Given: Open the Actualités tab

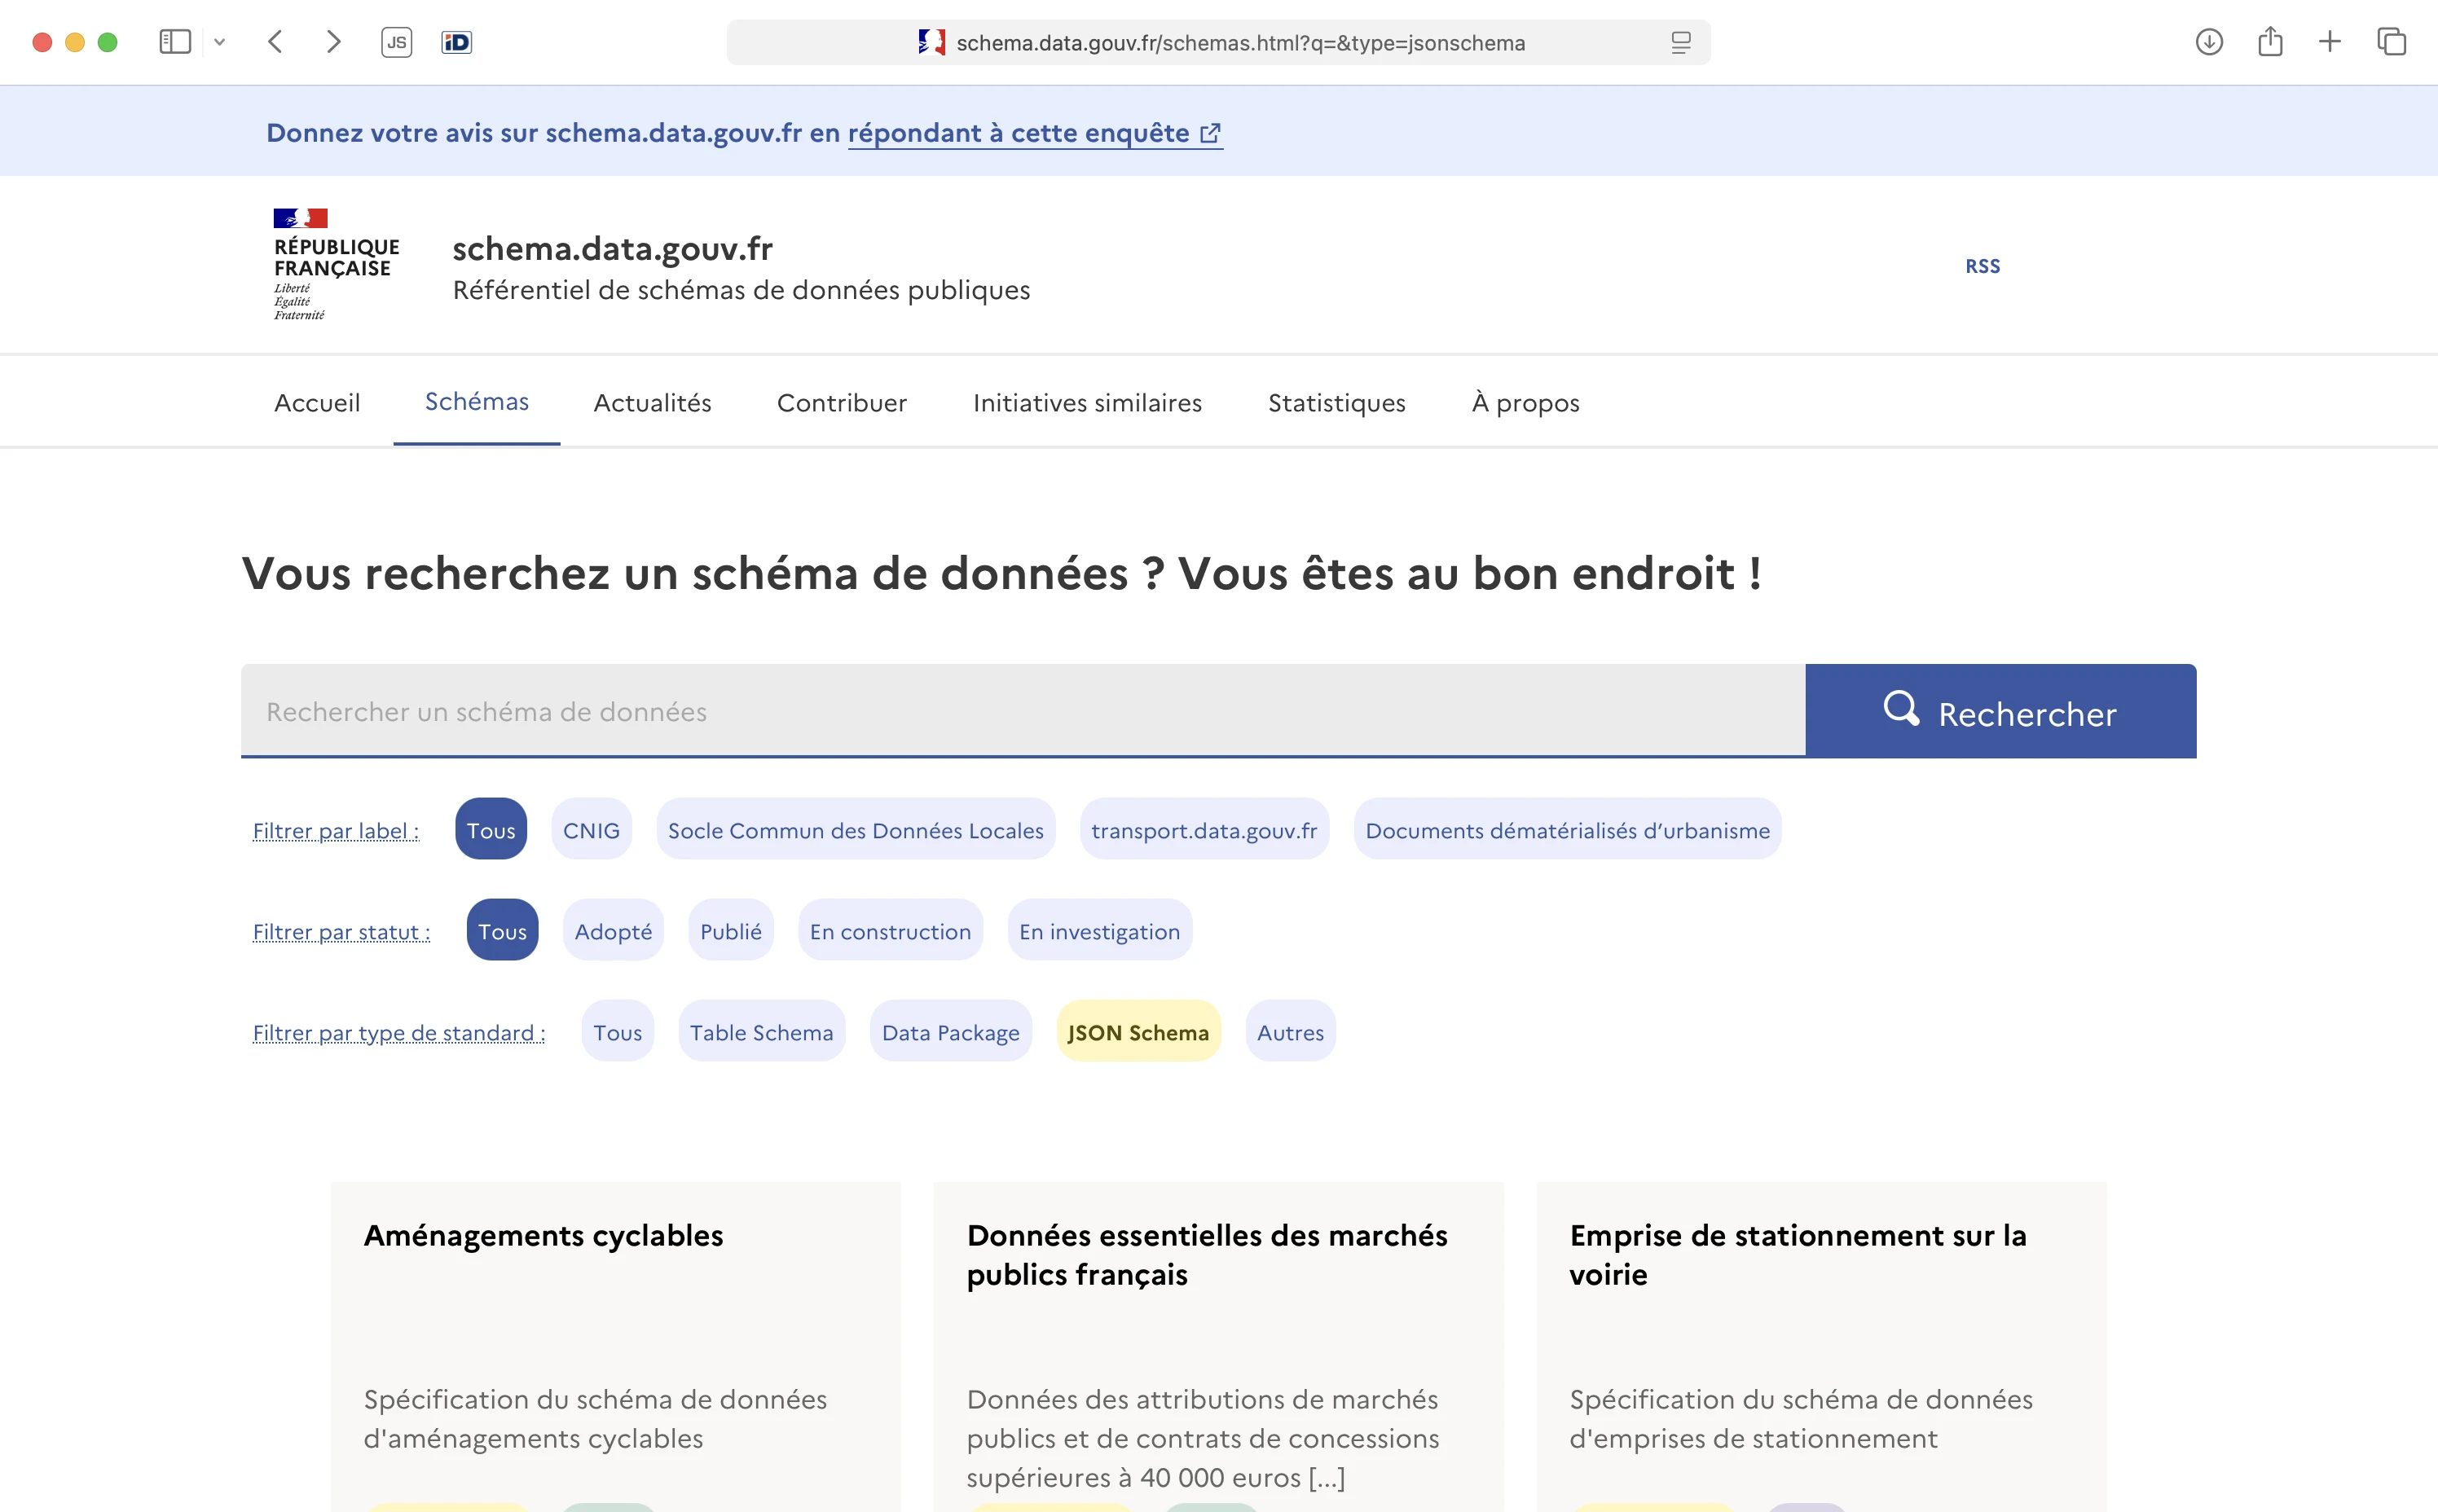Looking at the screenshot, I should pyautogui.click(x=652, y=403).
